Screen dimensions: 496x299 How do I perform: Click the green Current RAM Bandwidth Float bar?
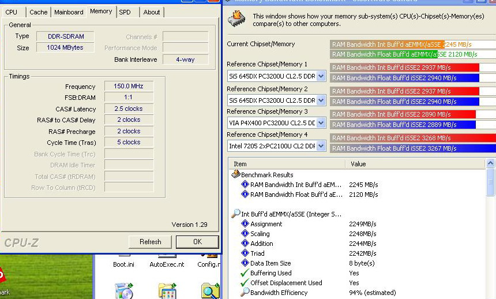click(x=384, y=54)
